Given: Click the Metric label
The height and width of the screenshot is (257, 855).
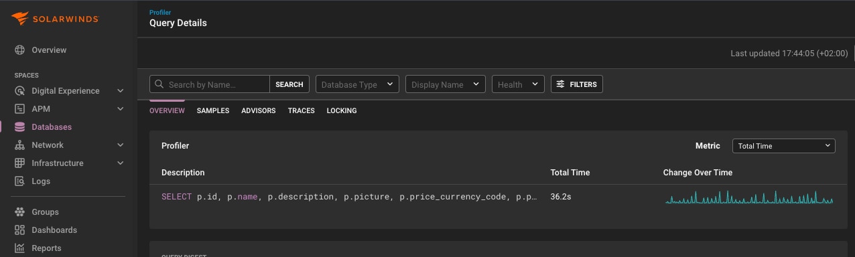Looking at the screenshot, I should pyautogui.click(x=708, y=145).
